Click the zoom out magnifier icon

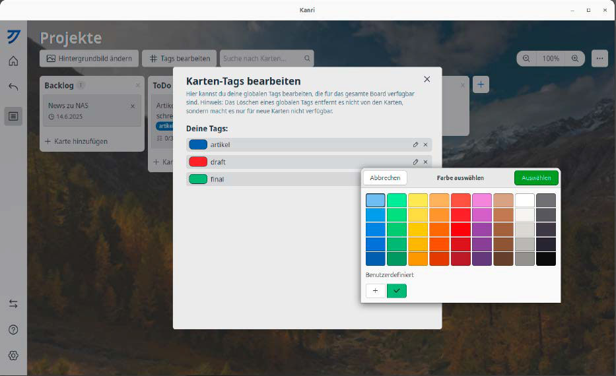point(526,59)
